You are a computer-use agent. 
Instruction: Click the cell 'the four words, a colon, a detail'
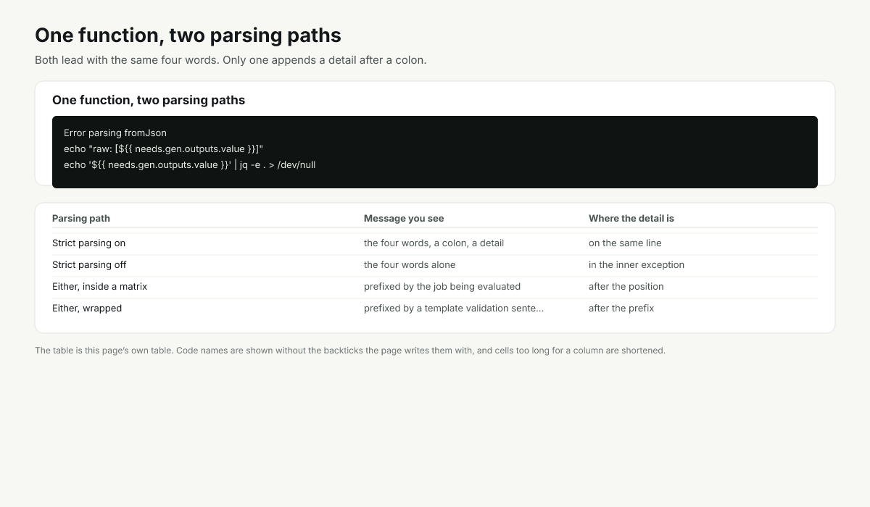click(434, 243)
